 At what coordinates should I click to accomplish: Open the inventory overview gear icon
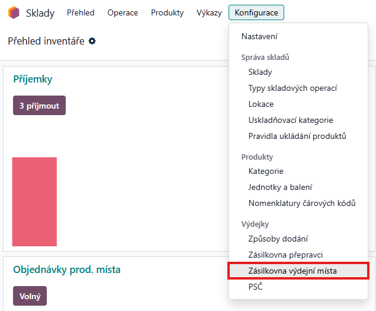pos(92,41)
